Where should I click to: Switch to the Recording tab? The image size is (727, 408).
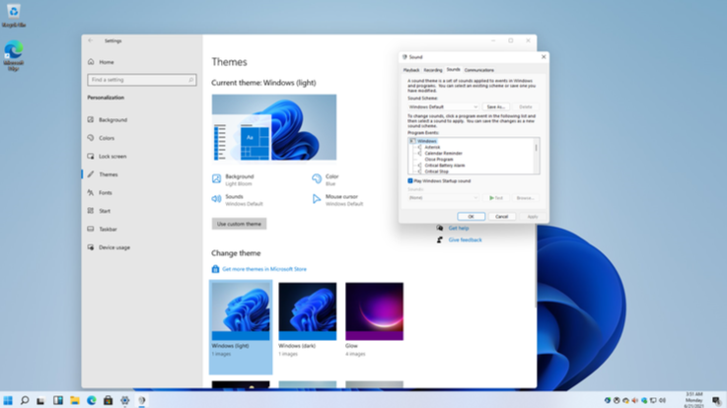click(433, 70)
